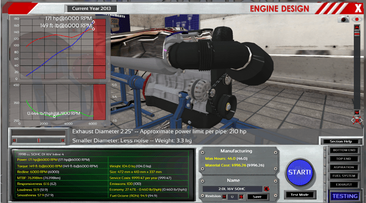Toggle Test Mode button
This screenshot has height=203, width=366.
pos(300,195)
